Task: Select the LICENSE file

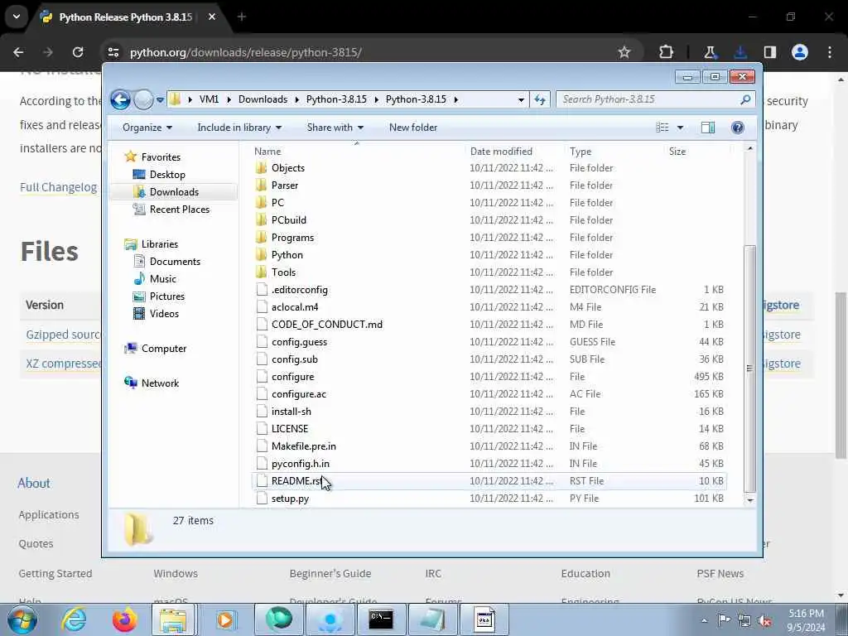Action: click(x=290, y=429)
